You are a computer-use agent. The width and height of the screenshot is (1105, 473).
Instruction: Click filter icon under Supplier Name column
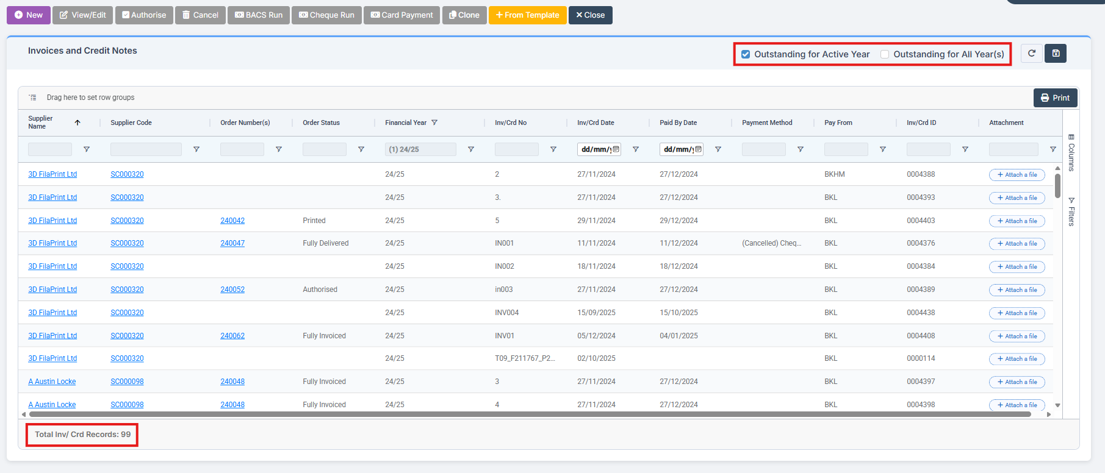[x=87, y=149]
